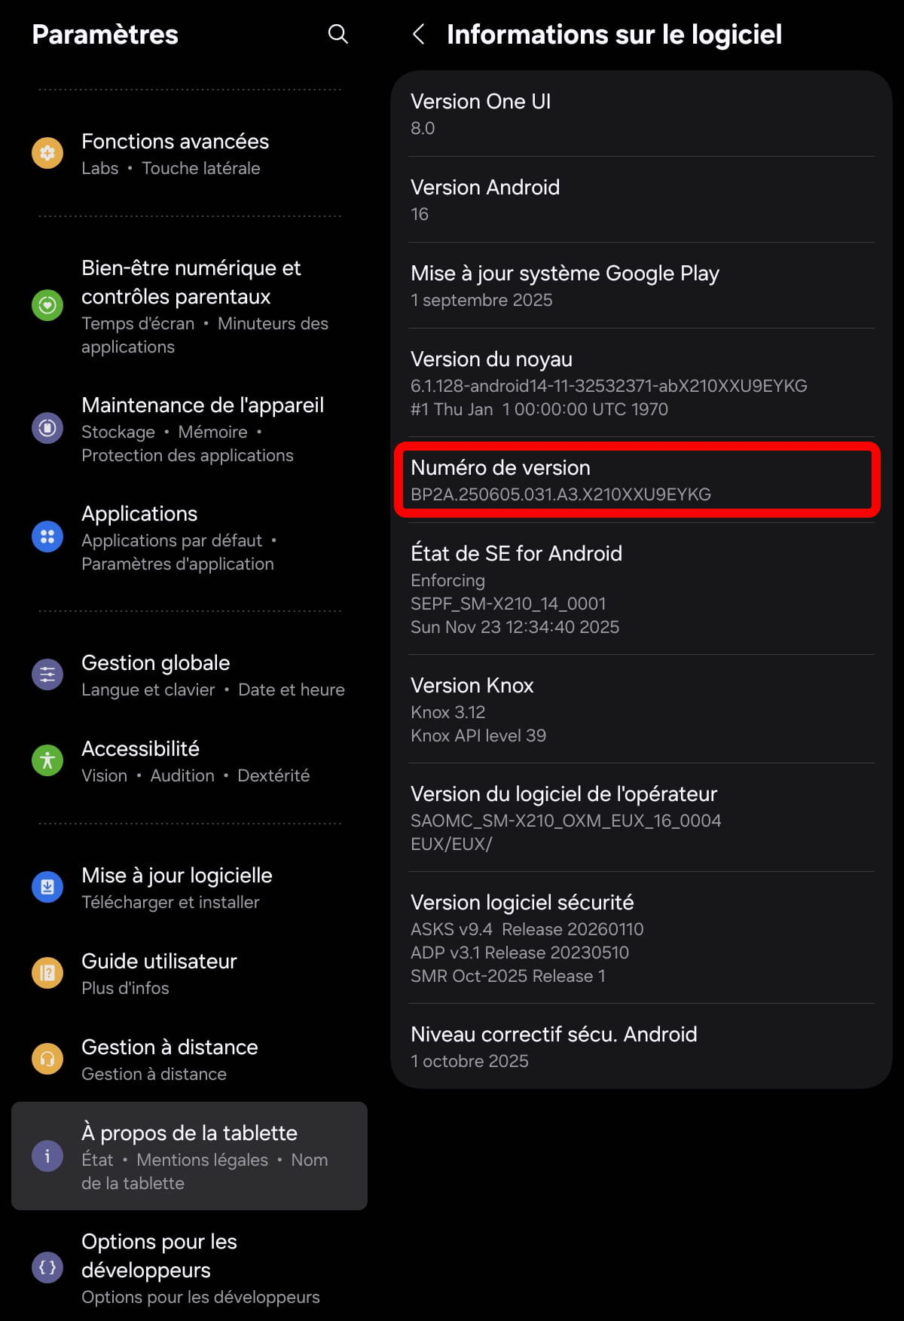Tap Niveau correctif sécu. Android row
The image size is (904, 1321).
pyautogui.click(x=641, y=1047)
